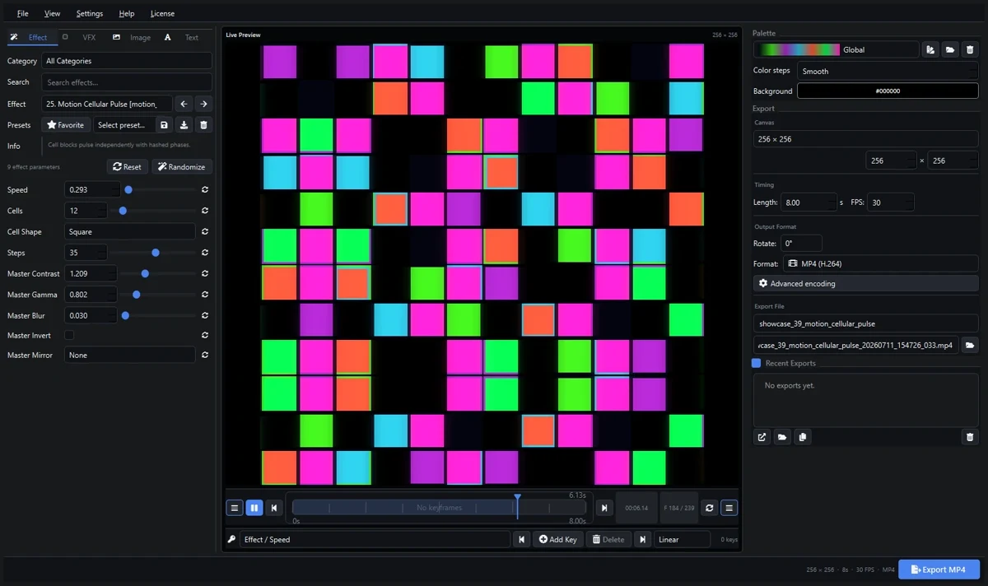Open the Help menu
Image resolution: width=988 pixels, height=586 pixels.
[x=126, y=13]
